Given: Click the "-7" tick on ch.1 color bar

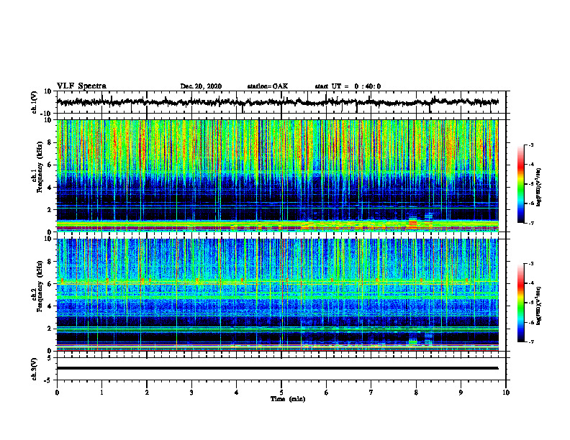Looking at the screenshot, I should tap(530, 223).
